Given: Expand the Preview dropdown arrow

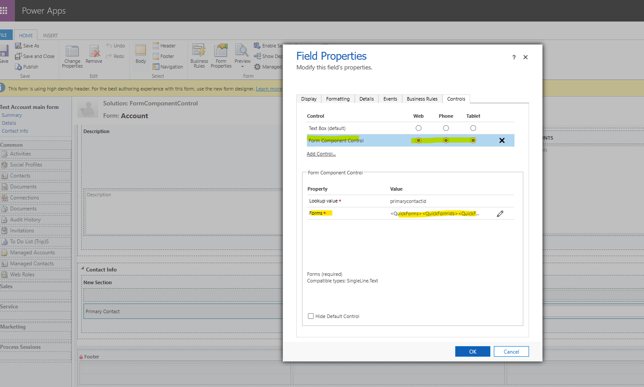Looking at the screenshot, I should 242,67.
